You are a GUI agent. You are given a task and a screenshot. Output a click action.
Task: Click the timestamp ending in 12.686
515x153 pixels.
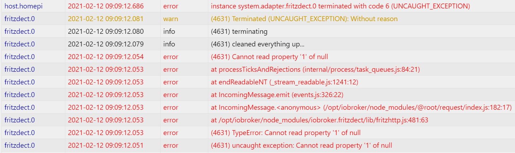106,6
